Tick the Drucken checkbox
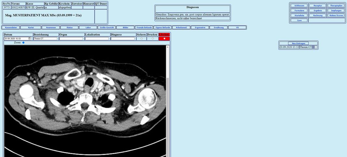The width and height of the screenshot is (347, 157). (x=153, y=39)
